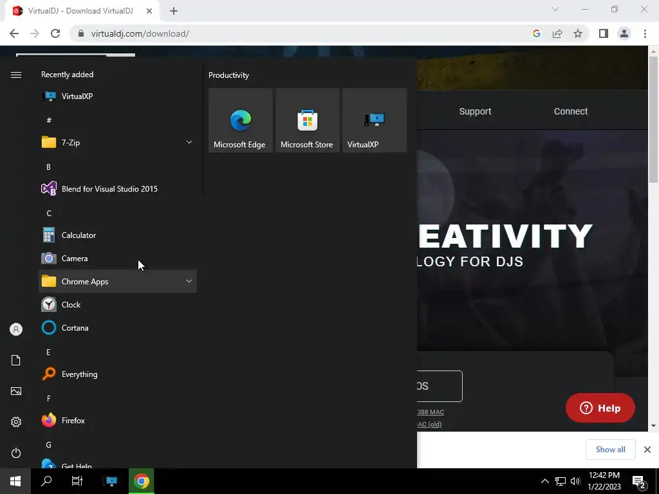Click the taskbar clock and date

604,481
